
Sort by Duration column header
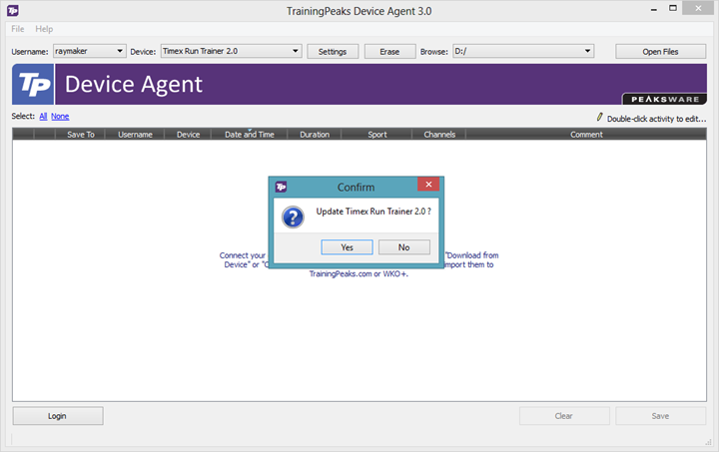click(315, 134)
